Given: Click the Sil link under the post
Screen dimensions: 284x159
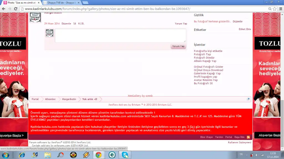Looking at the screenshot, I should (75, 24).
